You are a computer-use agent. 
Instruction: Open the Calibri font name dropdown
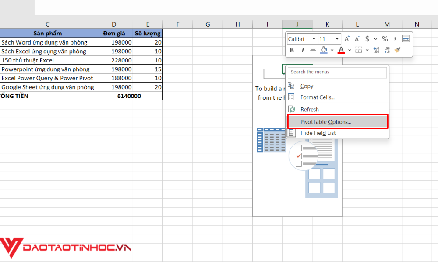314,39
